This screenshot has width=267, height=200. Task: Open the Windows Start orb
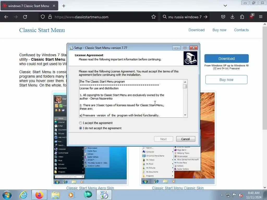(x=7, y=195)
